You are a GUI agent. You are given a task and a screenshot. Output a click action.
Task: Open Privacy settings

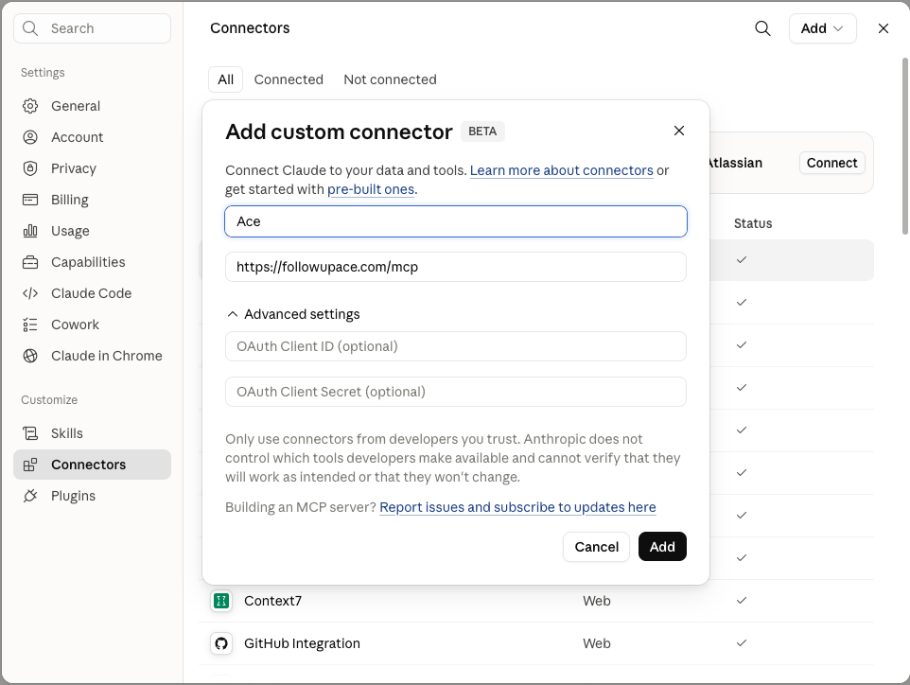point(93,168)
